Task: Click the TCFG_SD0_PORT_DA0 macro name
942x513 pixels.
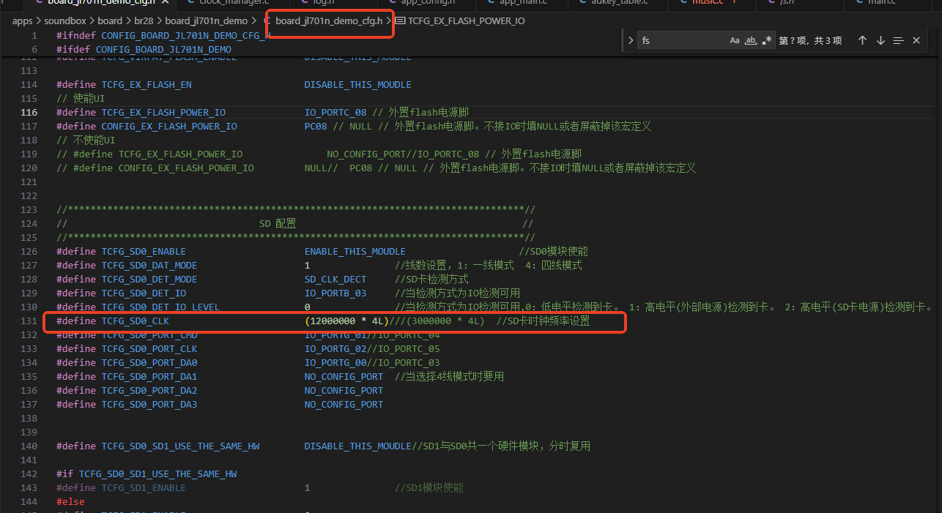Action: pyautogui.click(x=149, y=363)
